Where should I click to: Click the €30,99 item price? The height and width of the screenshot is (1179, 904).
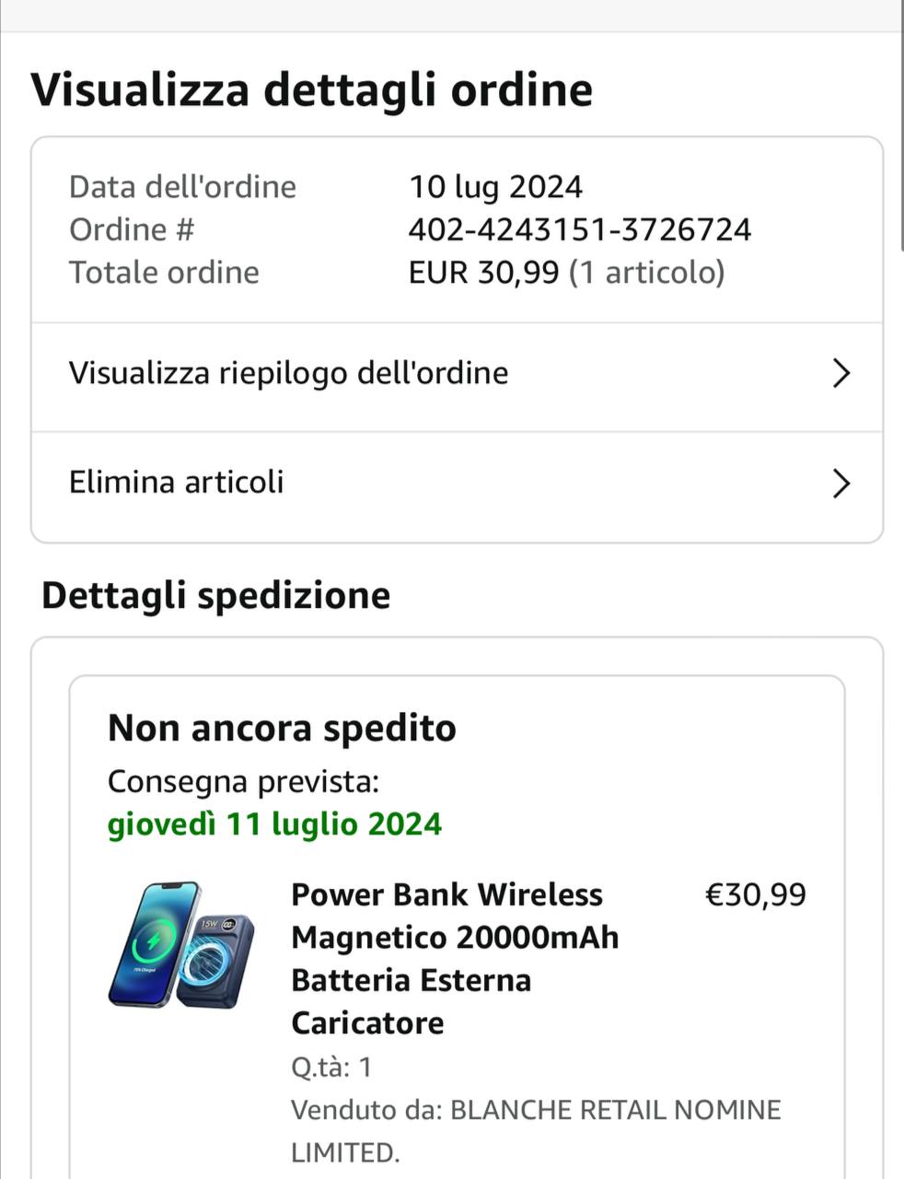pyautogui.click(x=755, y=894)
